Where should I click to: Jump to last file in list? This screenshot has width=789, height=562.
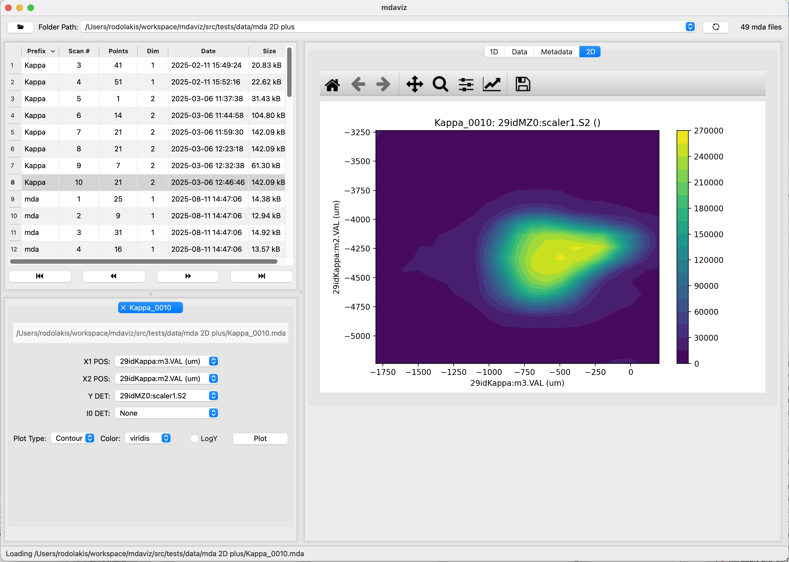pyautogui.click(x=262, y=276)
